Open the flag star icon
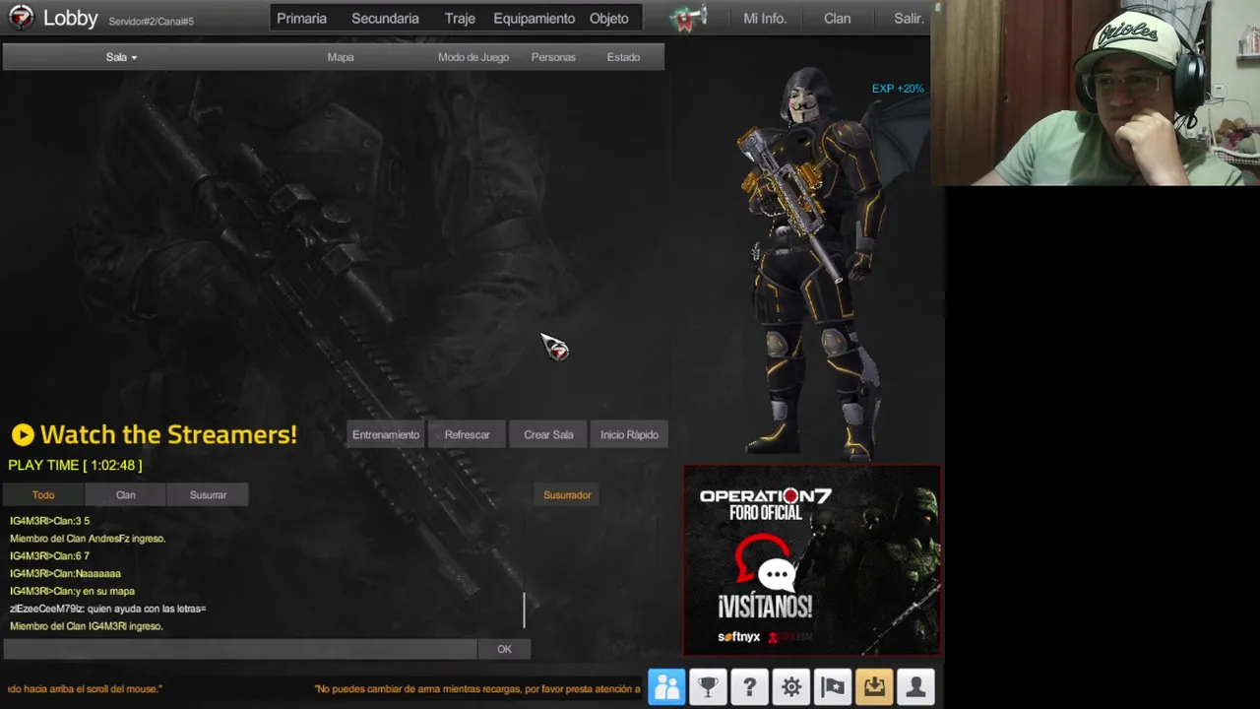The image size is (1260, 709). point(833,686)
